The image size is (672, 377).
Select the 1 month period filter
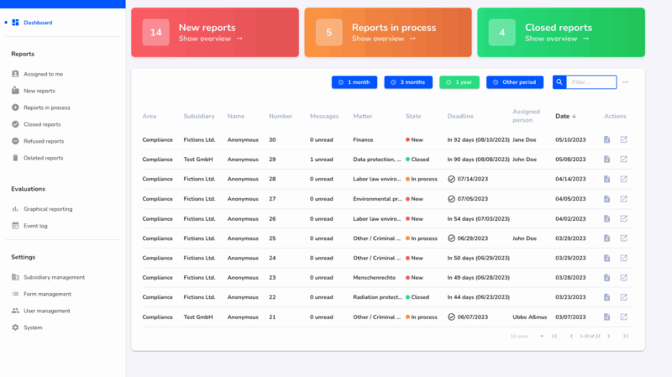354,82
